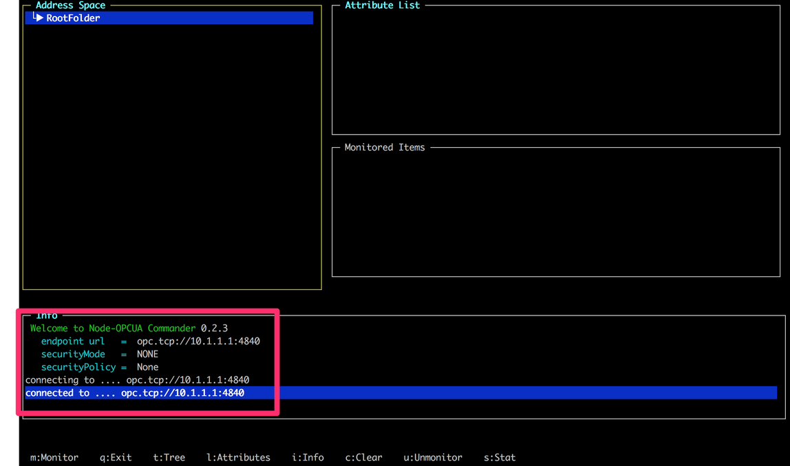The height and width of the screenshot is (466, 790).
Task: Focus the Monitored Items panel title
Action: tap(384, 147)
